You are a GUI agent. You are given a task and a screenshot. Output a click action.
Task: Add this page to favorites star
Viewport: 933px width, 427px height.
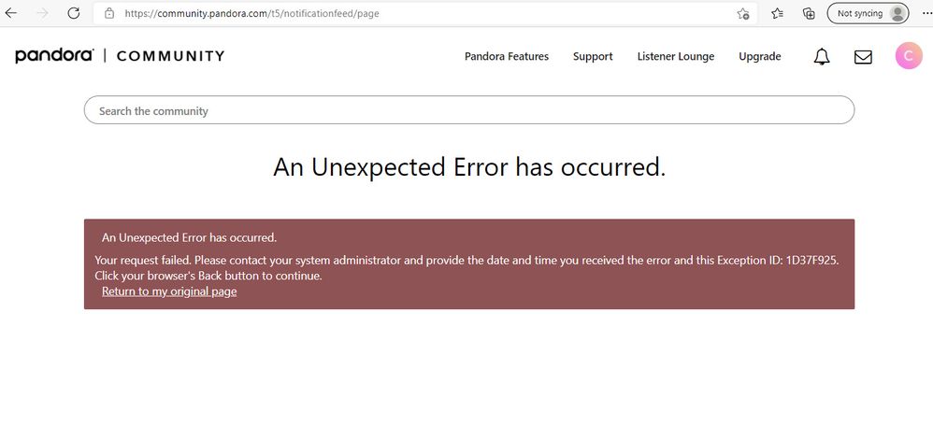click(742, 14)
